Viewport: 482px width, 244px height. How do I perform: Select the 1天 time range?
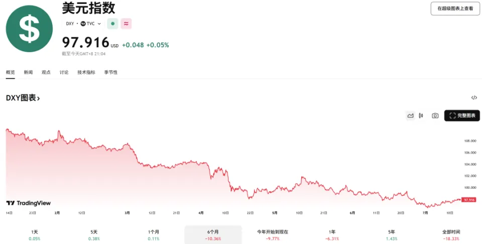tap(35, 234)
